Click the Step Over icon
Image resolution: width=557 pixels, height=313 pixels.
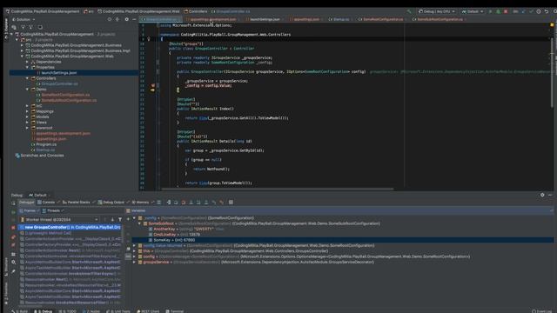tap(176, 203)
